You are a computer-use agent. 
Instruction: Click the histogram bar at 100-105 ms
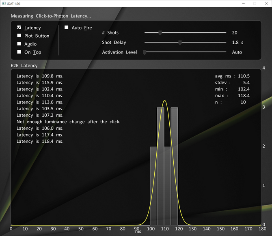click(153, 186)
